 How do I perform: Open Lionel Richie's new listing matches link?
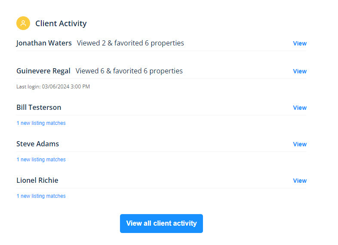click(x=41, y=196)
